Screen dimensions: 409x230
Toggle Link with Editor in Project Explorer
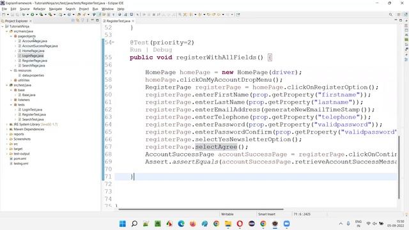[x=78, y=20]
